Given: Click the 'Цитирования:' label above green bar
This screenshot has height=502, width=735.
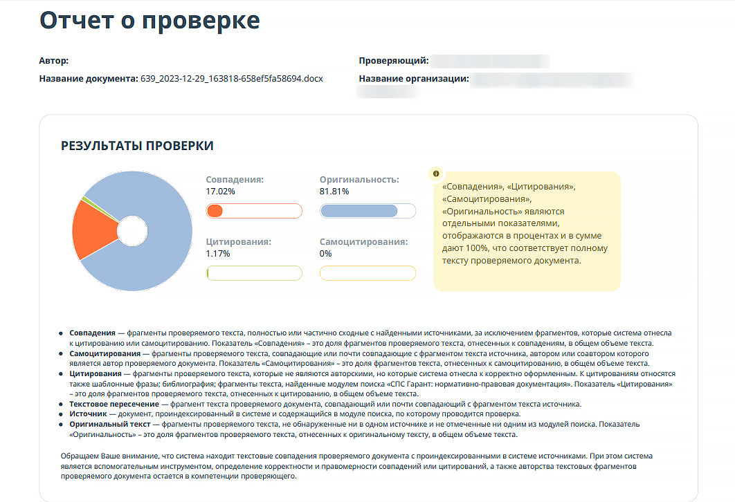Looking at the screenshot, I should 239,242.
